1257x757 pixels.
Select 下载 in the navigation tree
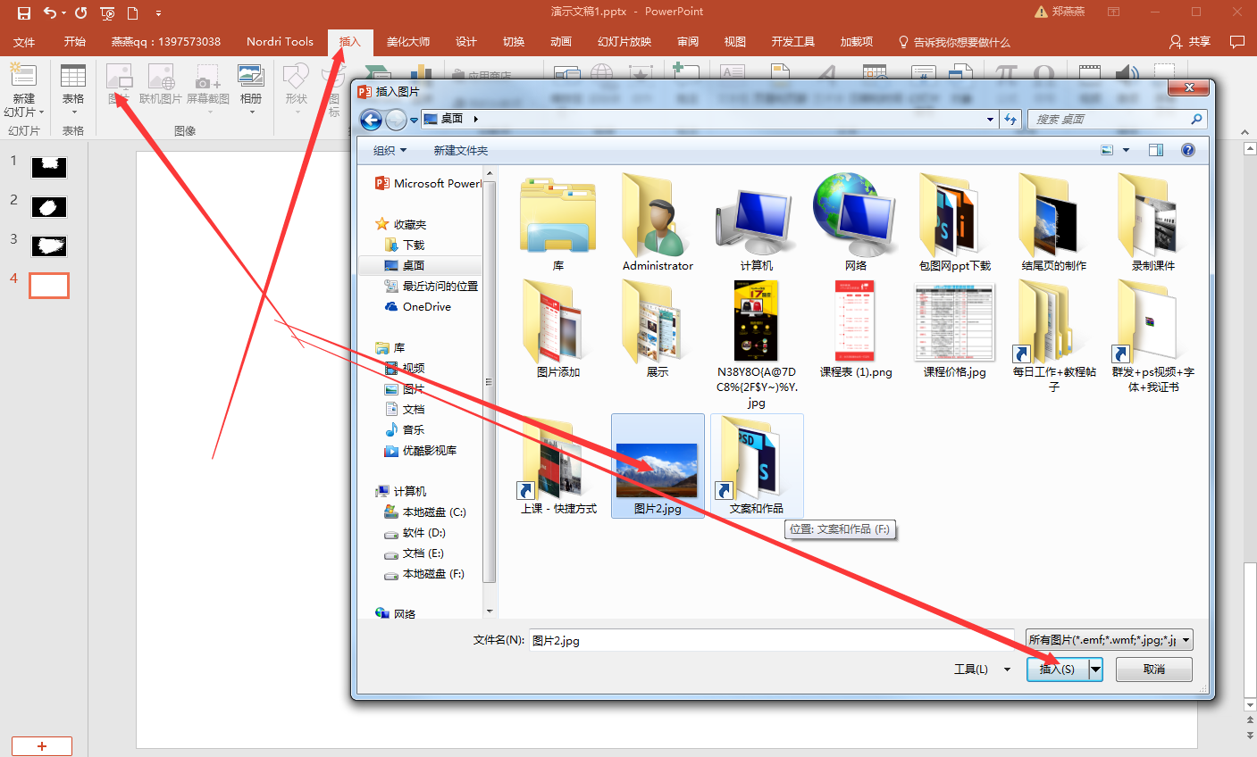pos(413,245)
